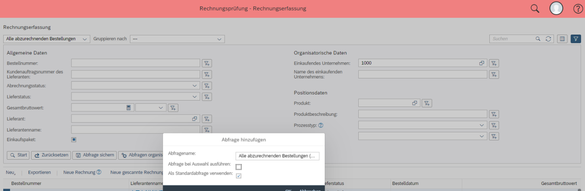This screenshot has width=585, height=191.
Task: Click the Abfrage sichern button
Action: coord(94,155)
